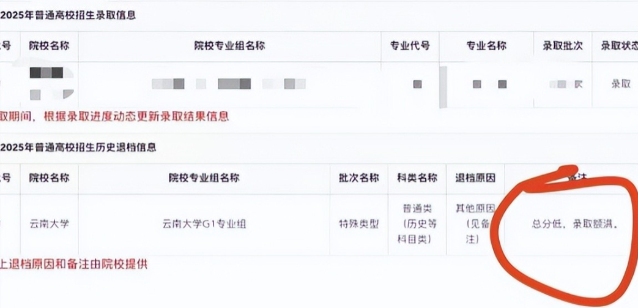This screenshot has width=638, height=308.
Task: Click the red note 退档原因和备注由院校提供
Action: point(75,265)
